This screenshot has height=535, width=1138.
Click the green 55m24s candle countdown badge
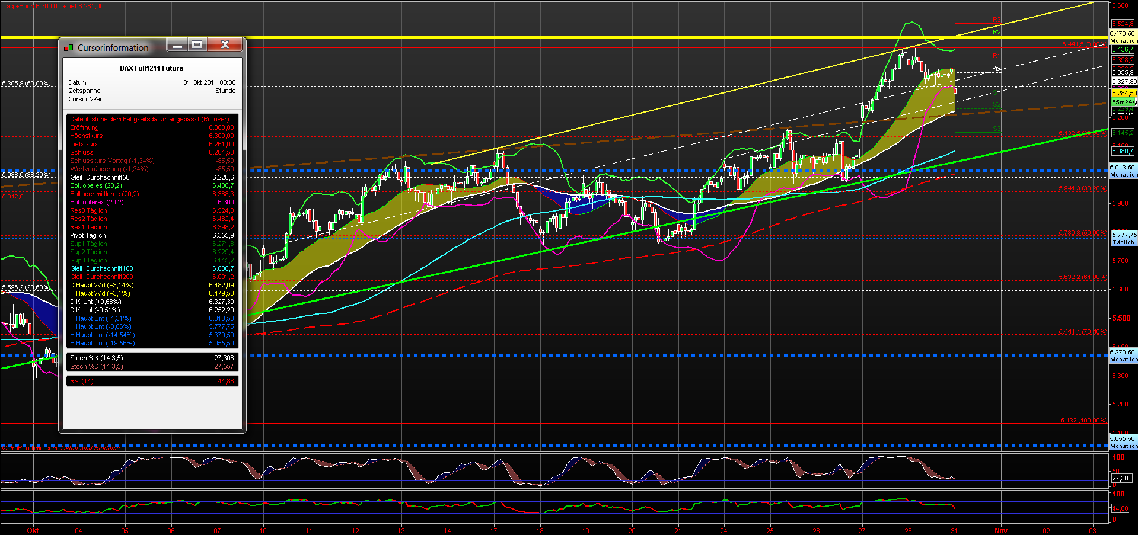click(1123, 102)
